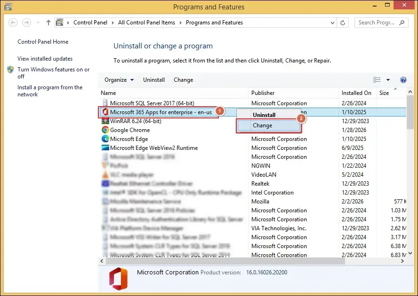Sort list by Publisher column header
418x296 pixels.
(x=263, y=93)
